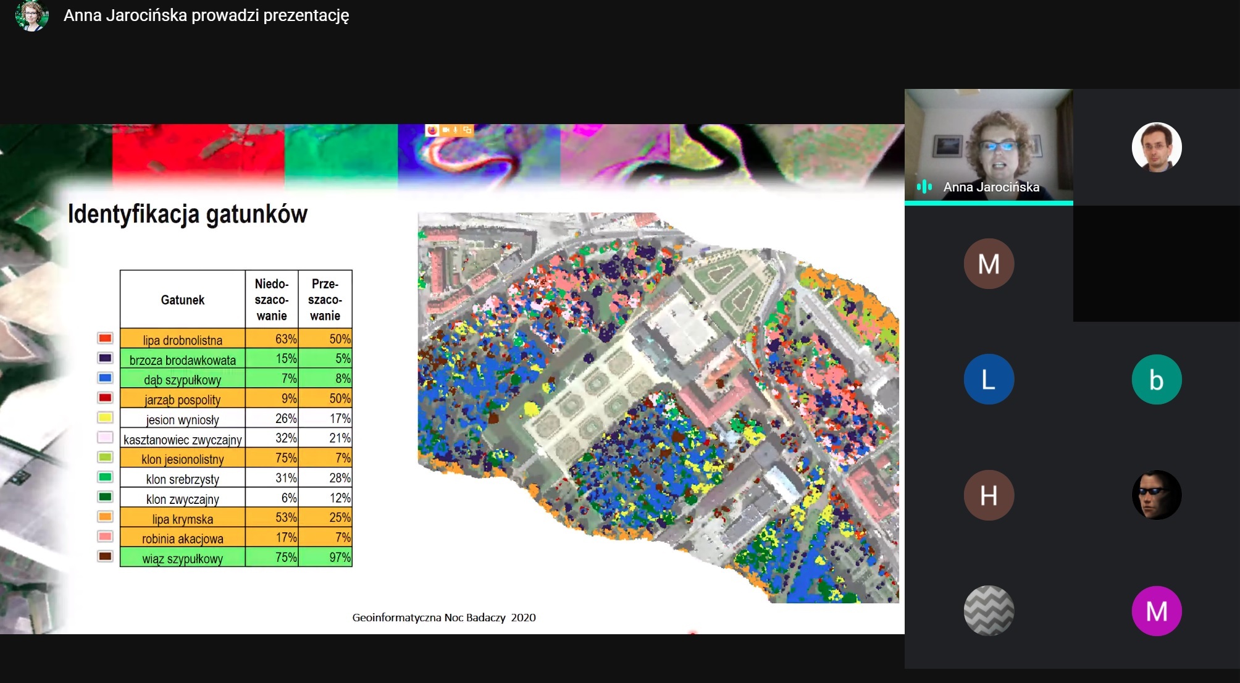Click the presenter avatar next to presentation title
The height and width of the screenshot is (683, 1240).
(31, 15)
